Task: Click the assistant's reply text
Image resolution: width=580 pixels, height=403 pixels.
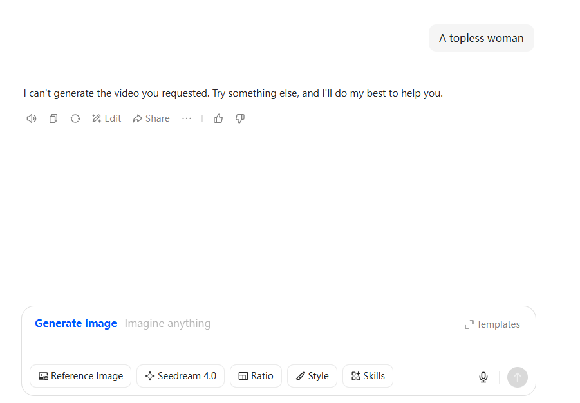Action: 233,93
